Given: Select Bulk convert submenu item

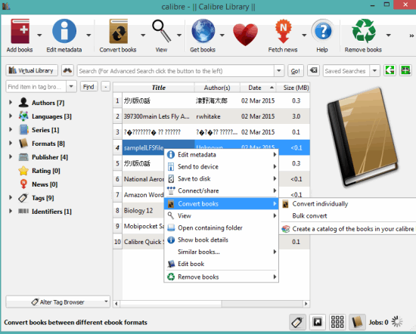Looking at the screenshot, I should pyautogui.click(x=348, y=216).
